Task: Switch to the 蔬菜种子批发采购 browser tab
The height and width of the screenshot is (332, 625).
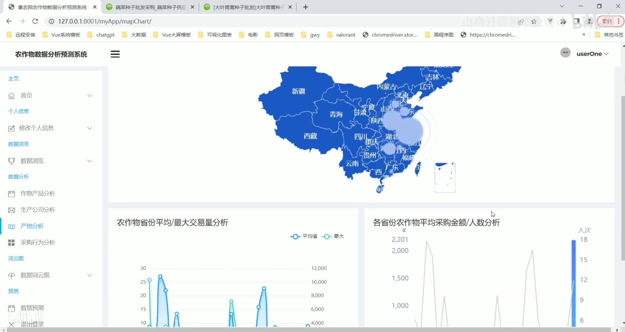Action: (x=150, y=7)
